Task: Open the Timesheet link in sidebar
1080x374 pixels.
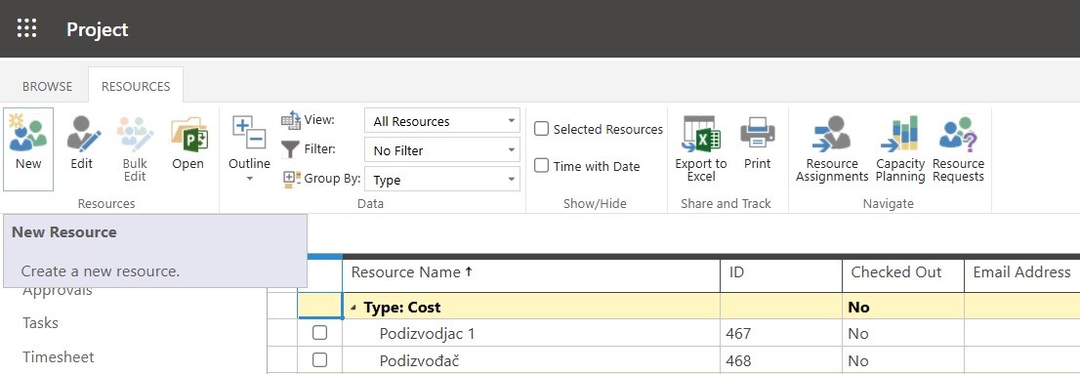Action: click(x=59, y=356)
